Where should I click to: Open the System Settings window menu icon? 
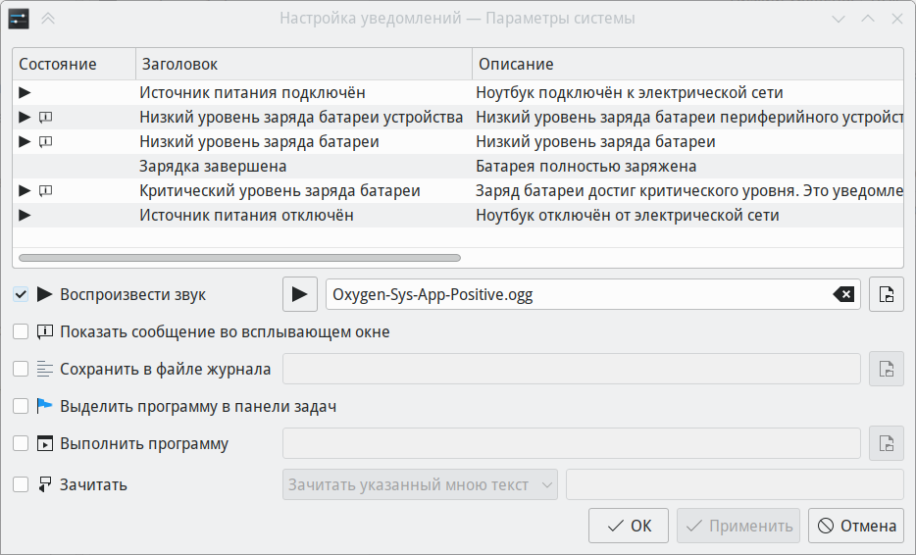click(19, 19)
